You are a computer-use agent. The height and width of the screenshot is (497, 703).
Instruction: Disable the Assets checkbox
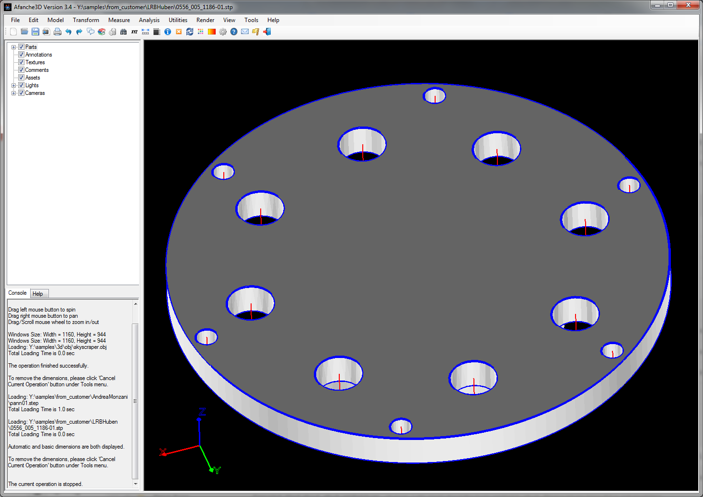pos(21,78)
